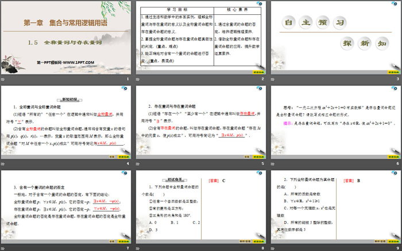Click the transition star icon under slide 6
The height and width of the screenshot is (251, 402).
[272, 163]
